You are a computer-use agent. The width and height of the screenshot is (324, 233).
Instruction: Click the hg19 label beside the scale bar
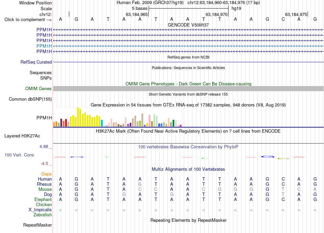click(x=236, y=9)
